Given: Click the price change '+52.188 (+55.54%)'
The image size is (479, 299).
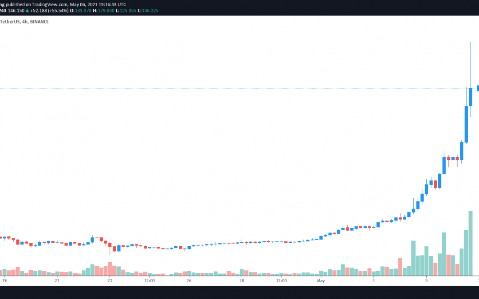Looking at the screenshot, I should pos(49,11).
